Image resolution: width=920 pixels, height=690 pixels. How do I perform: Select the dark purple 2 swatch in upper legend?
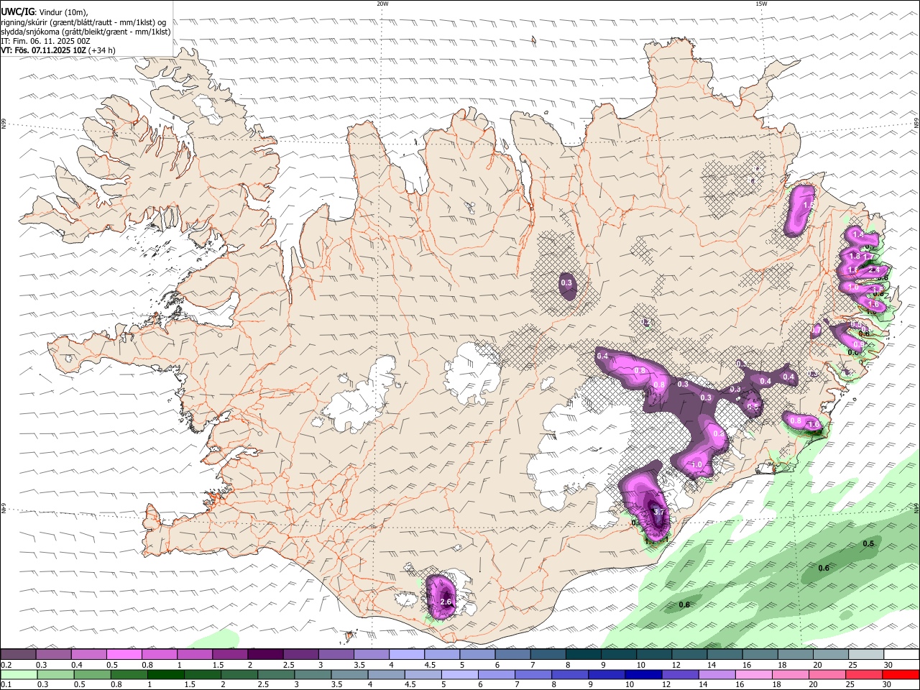click(265, 655)
